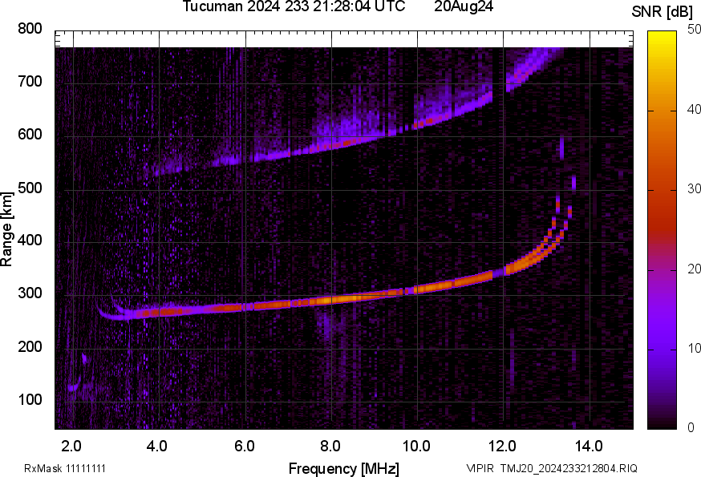
Task: Click the date label '20Aug24'
Action: [x=464, y=6]
